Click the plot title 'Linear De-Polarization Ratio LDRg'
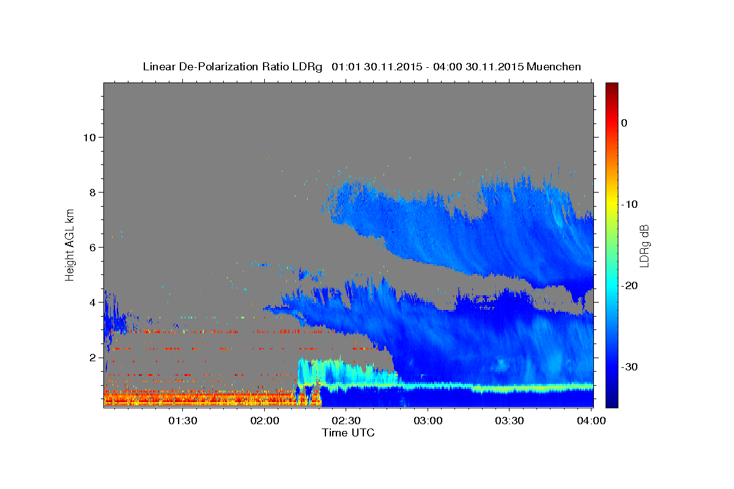This screenshot has height=489, width=734. [232, 67]
